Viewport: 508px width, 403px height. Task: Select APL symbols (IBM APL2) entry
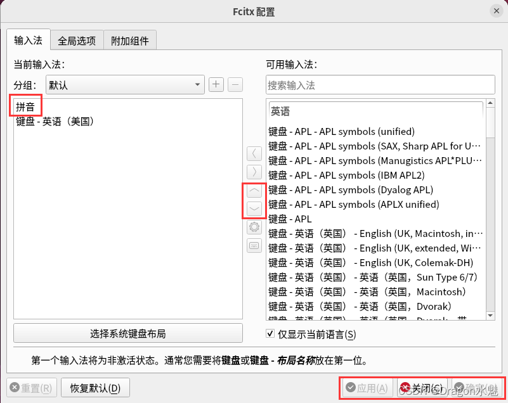[x=376, y=175]
